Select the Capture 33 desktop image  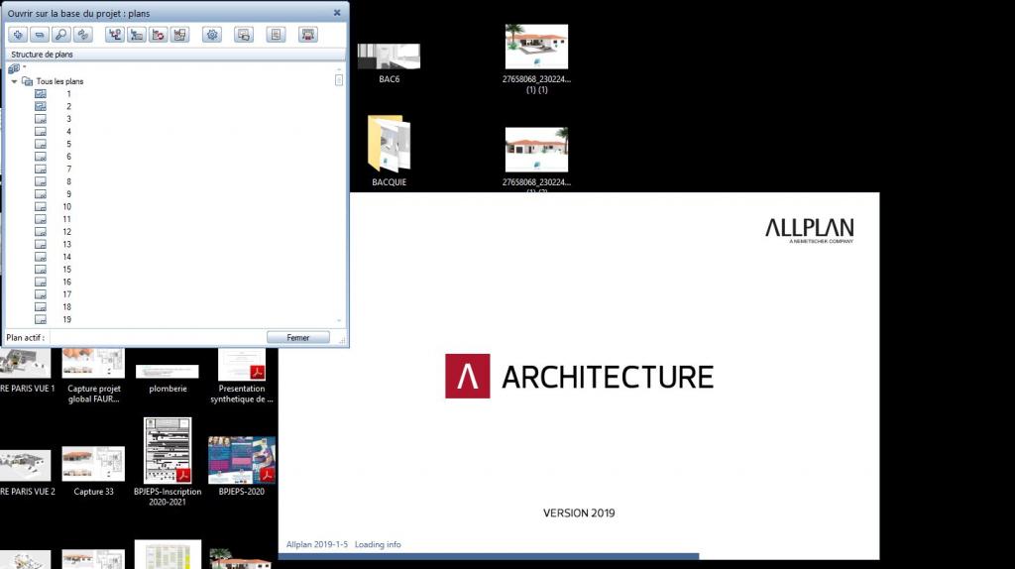click(93, 471)
